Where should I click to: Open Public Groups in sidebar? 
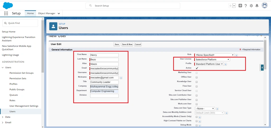click(x=17, y=89)
